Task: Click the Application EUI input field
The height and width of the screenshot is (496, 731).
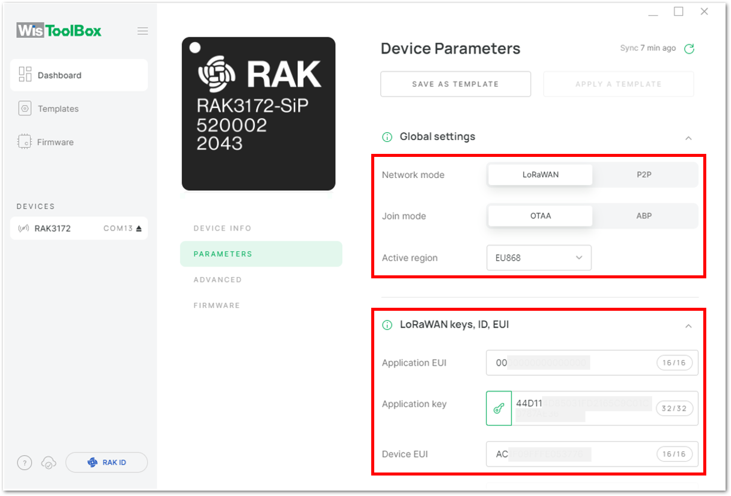Action: (x=592, y=363)
